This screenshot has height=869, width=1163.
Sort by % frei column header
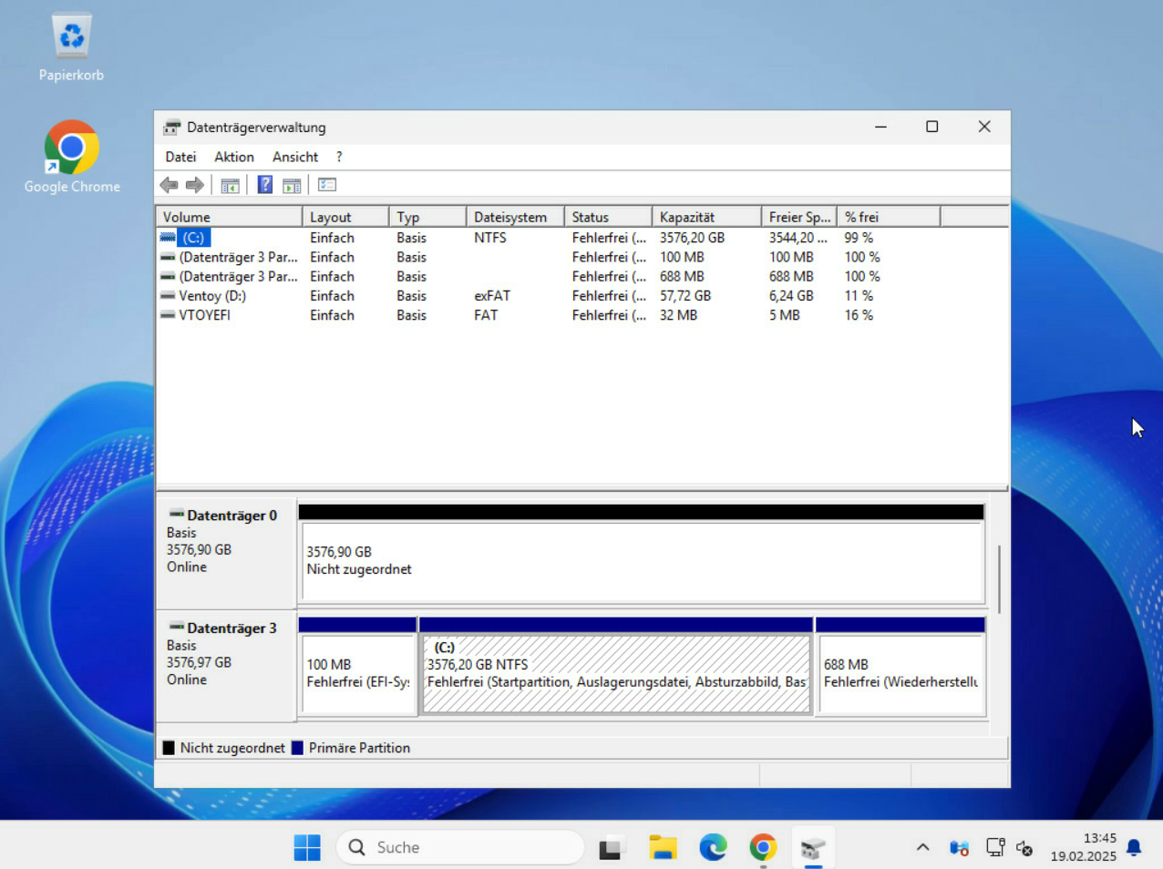[889, 217]
